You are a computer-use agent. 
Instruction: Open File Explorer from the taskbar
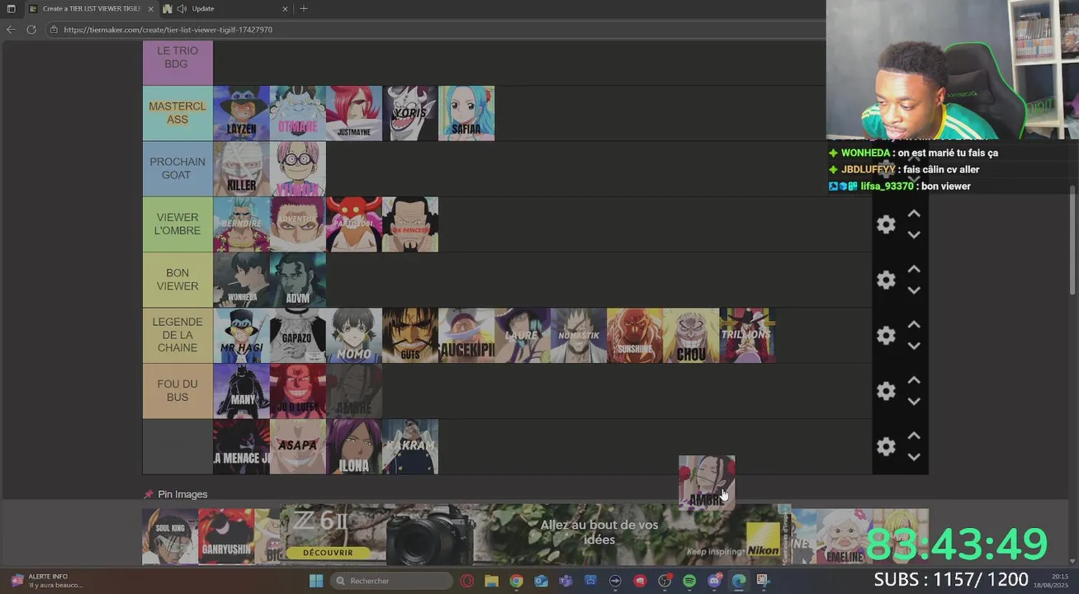pyautogui.click(x=491, y=581)
